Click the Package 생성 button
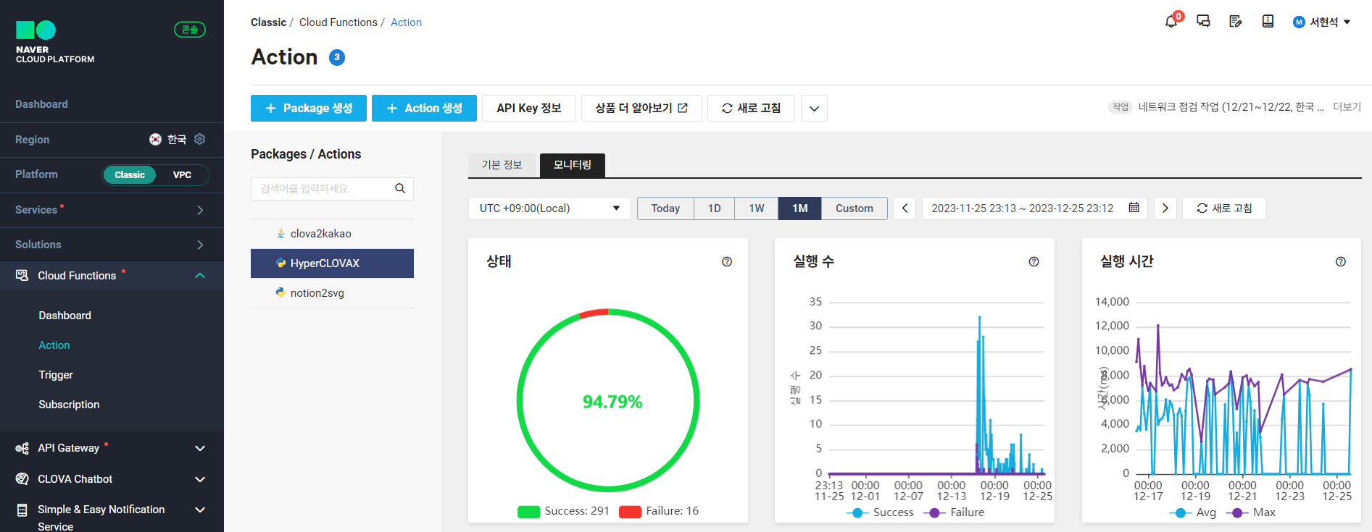1372x532 pixels. (x=309, y=109)
